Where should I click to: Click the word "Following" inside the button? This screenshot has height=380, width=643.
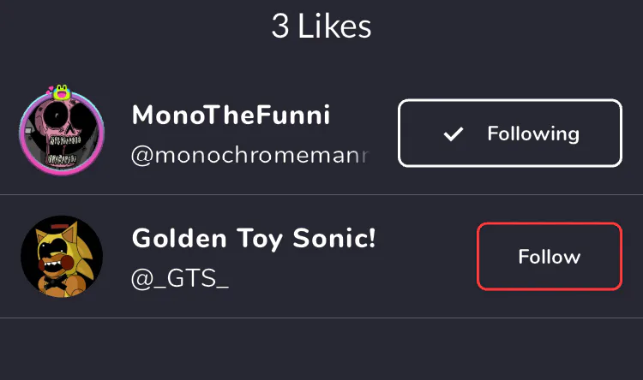pos(533,134)
